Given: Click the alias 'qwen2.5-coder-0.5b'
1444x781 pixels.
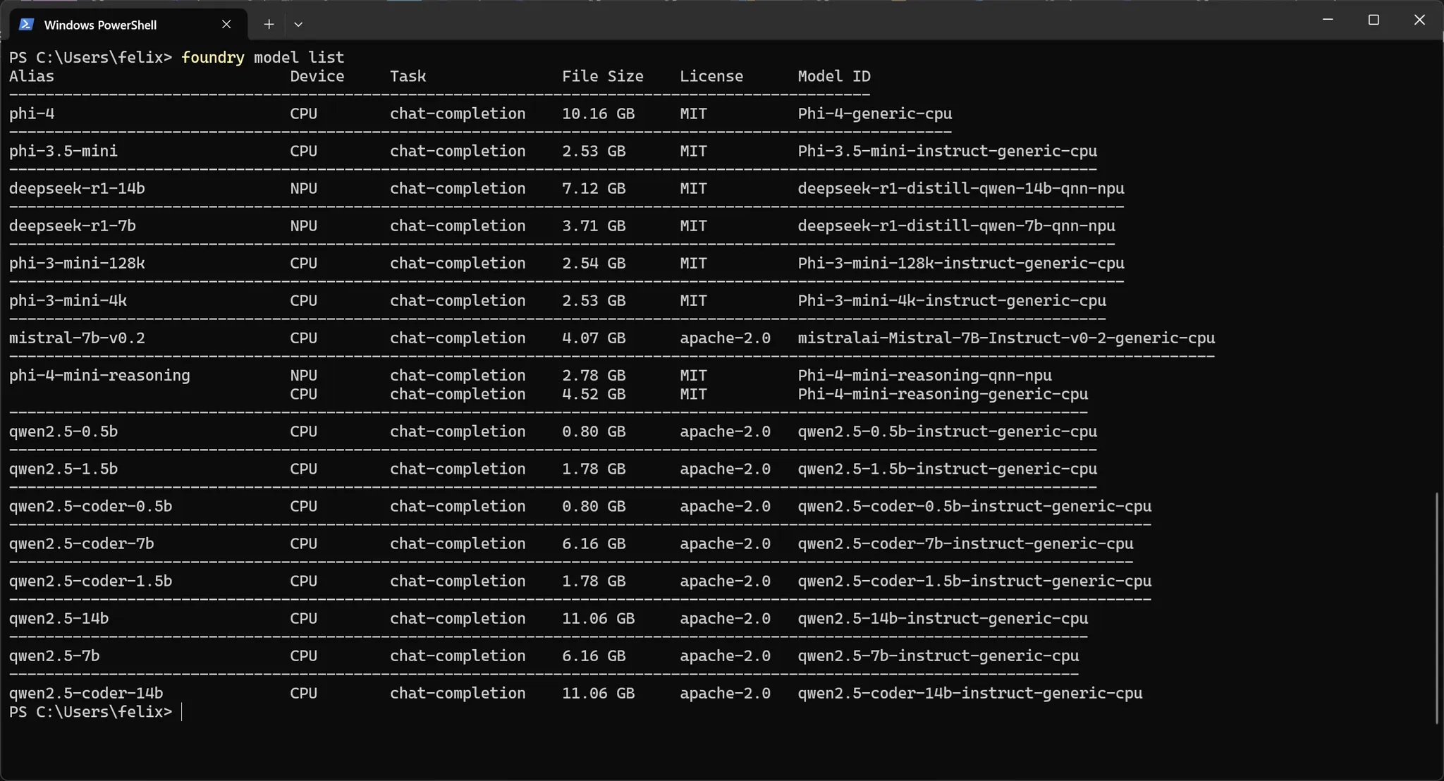Looking at the screenshot, I should pyautogui.click(x=91, y=506).
